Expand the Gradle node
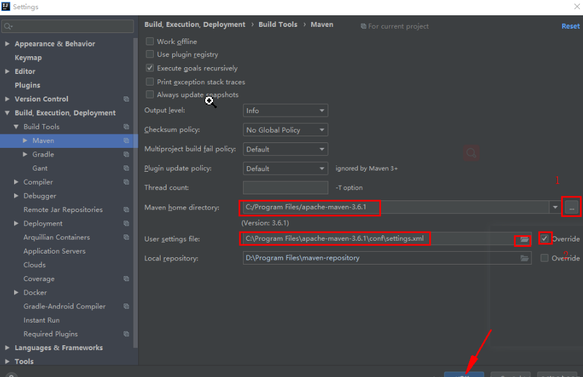Image resolution: width=583 pixels, height=377 pixels. 25,154
